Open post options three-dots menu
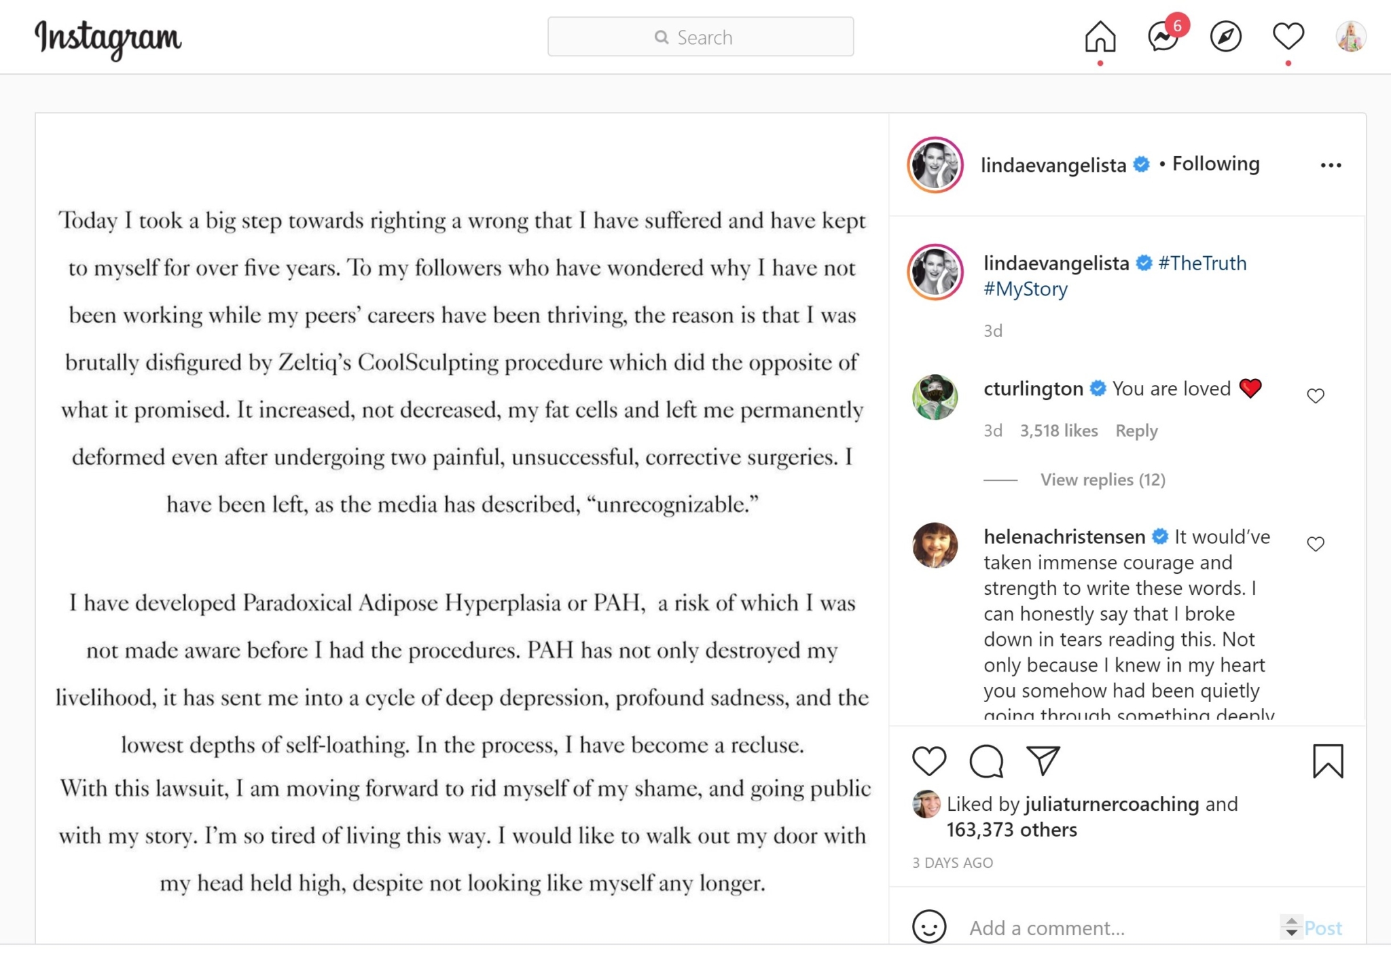The image size is (1391, 967). click(1331, 165)
